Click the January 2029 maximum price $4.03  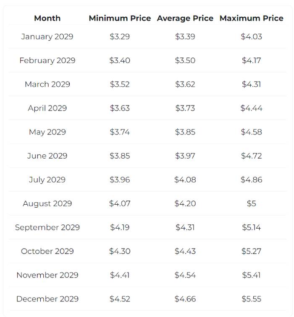[251, 37]
